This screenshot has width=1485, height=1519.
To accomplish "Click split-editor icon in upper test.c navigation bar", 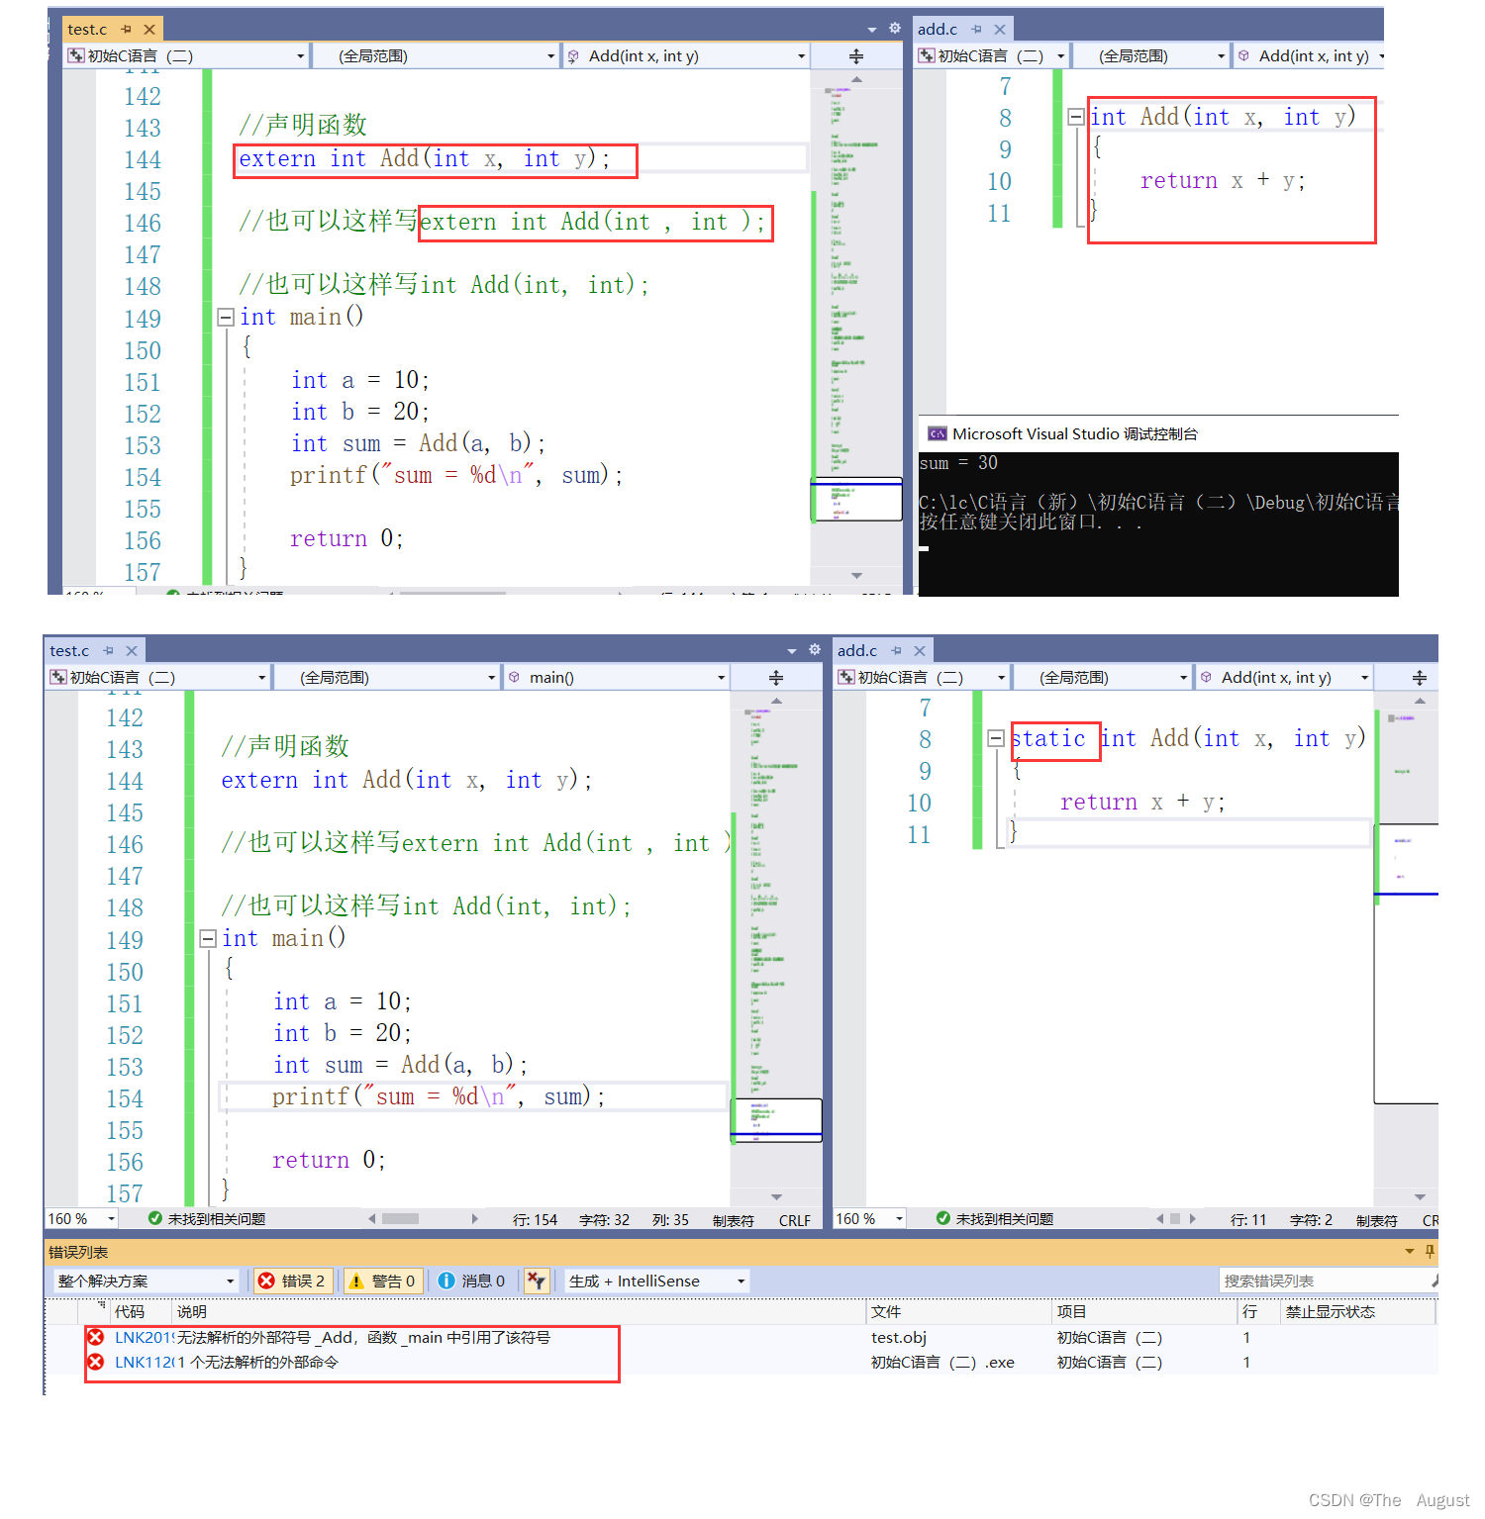I will tap(856, 56).
